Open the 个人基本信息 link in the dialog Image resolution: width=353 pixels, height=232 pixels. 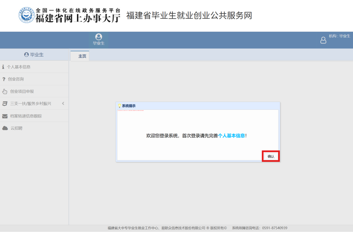(x=231, y=135)
